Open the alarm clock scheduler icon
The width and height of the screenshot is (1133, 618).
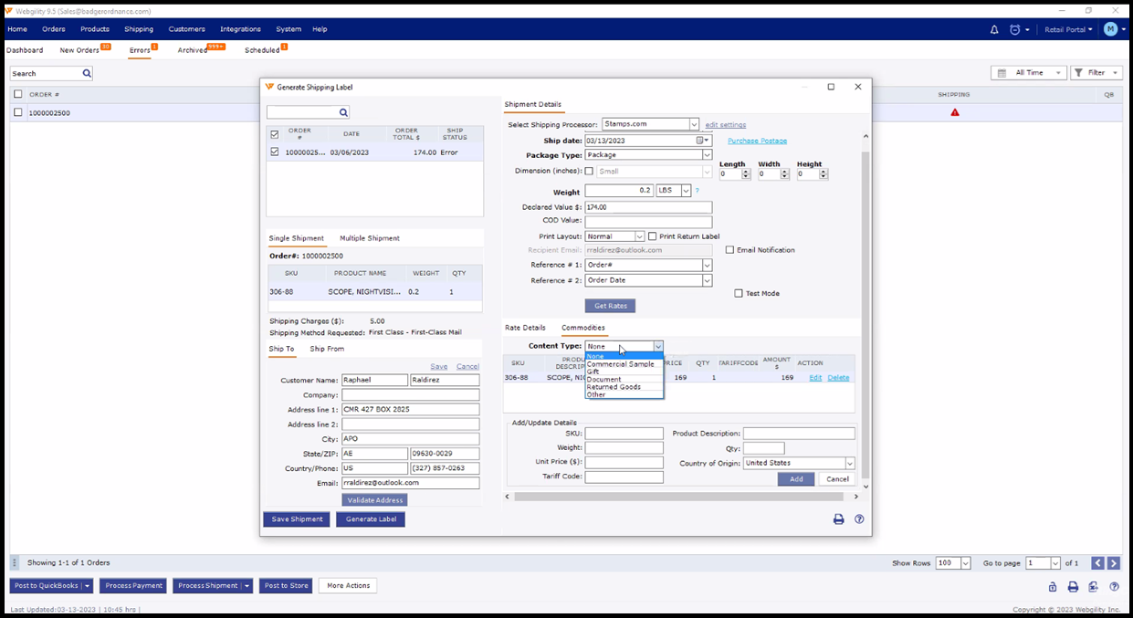pyautogui.click(x=1015, y=29)
